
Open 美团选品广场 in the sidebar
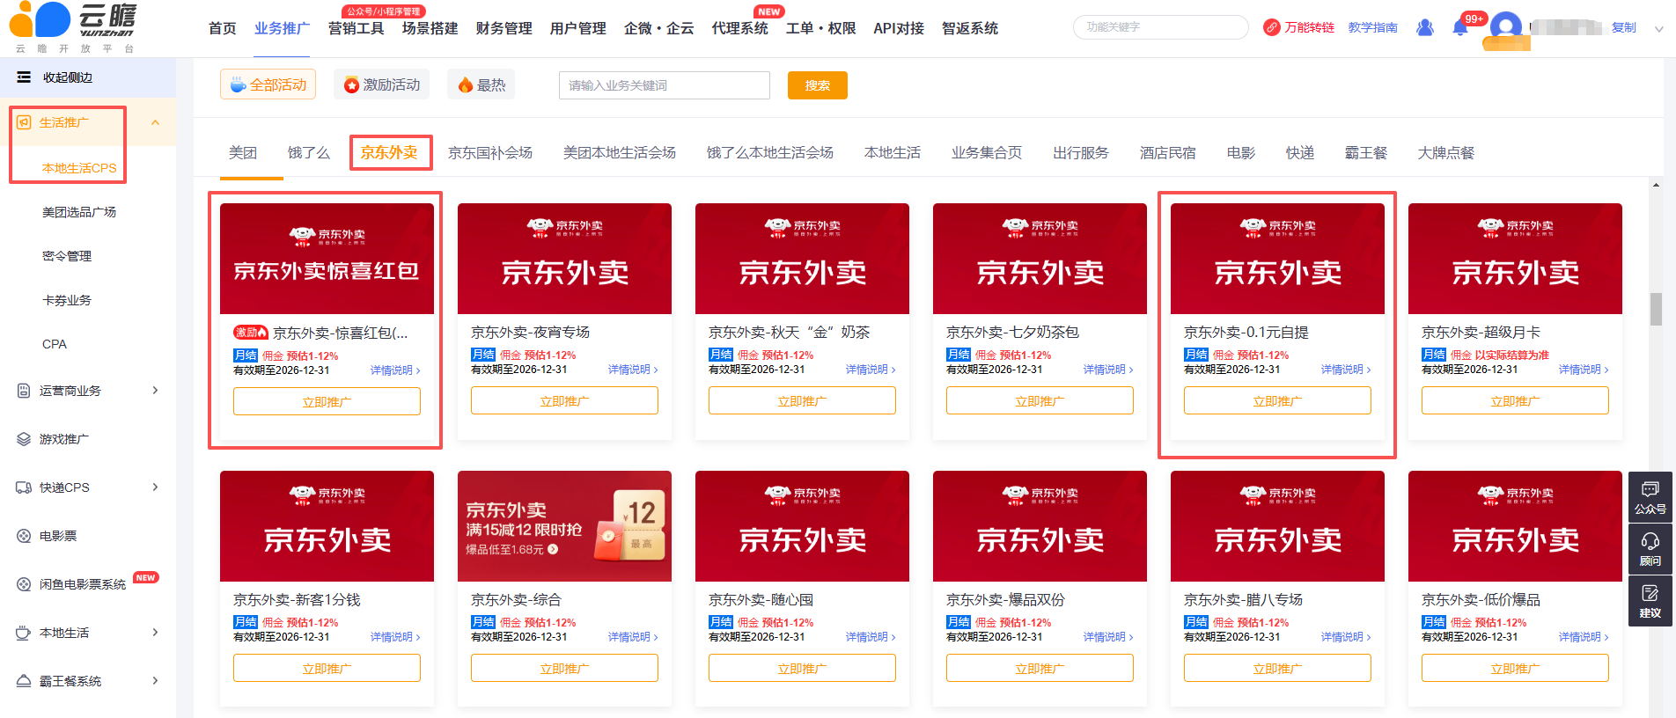pyautogui.click(x=79, y=212)
